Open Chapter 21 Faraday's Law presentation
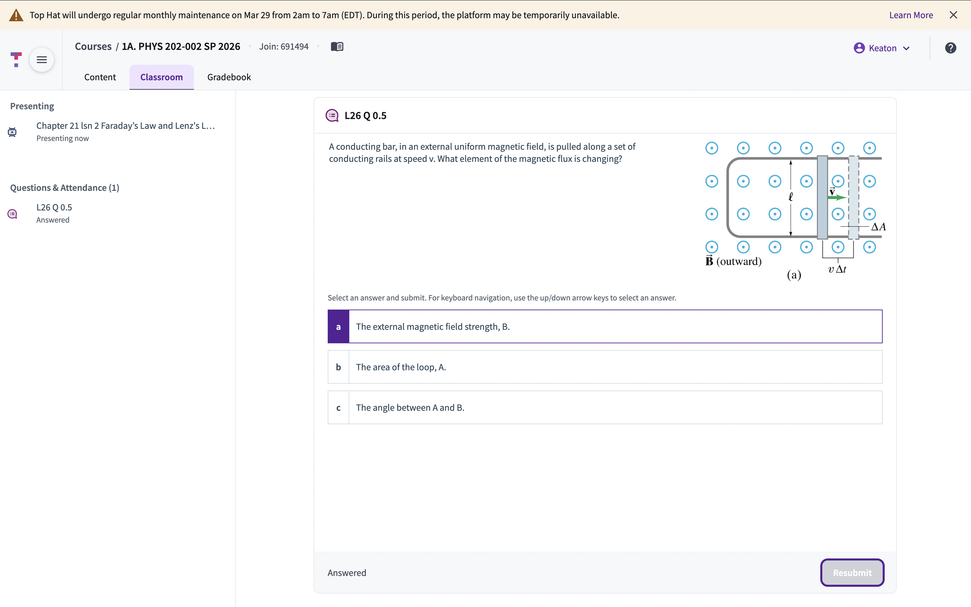This screenshot has height=607, width=971. [125, 126]
